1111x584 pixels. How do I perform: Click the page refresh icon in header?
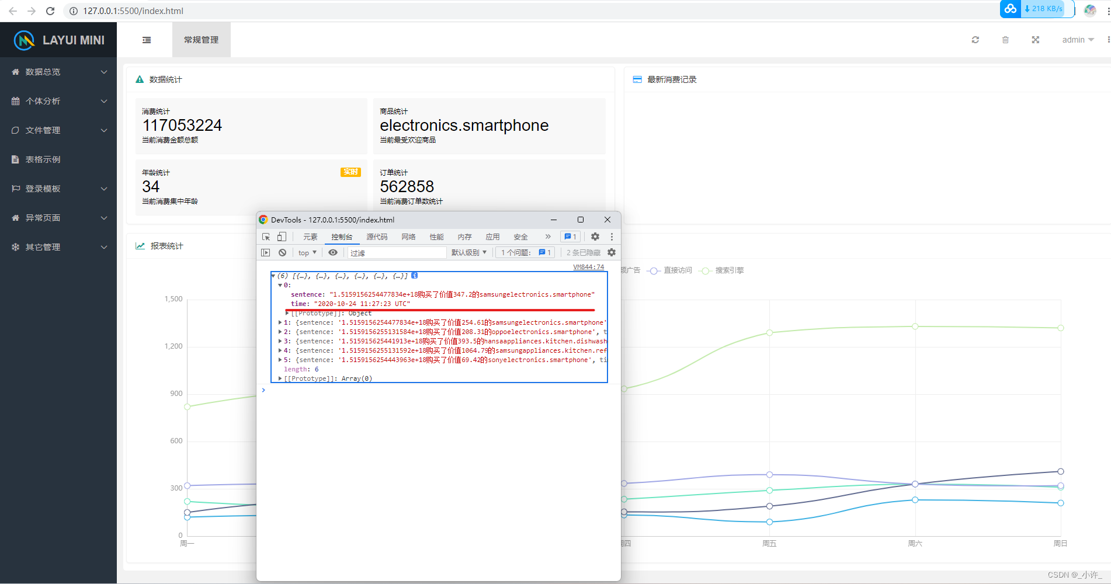click(x=975, y=40)
